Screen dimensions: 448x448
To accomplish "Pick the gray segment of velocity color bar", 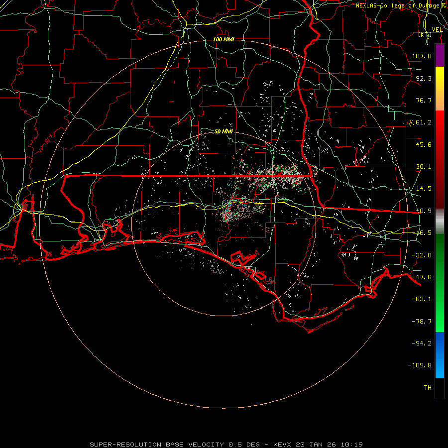I will click(x=440, y=222).
